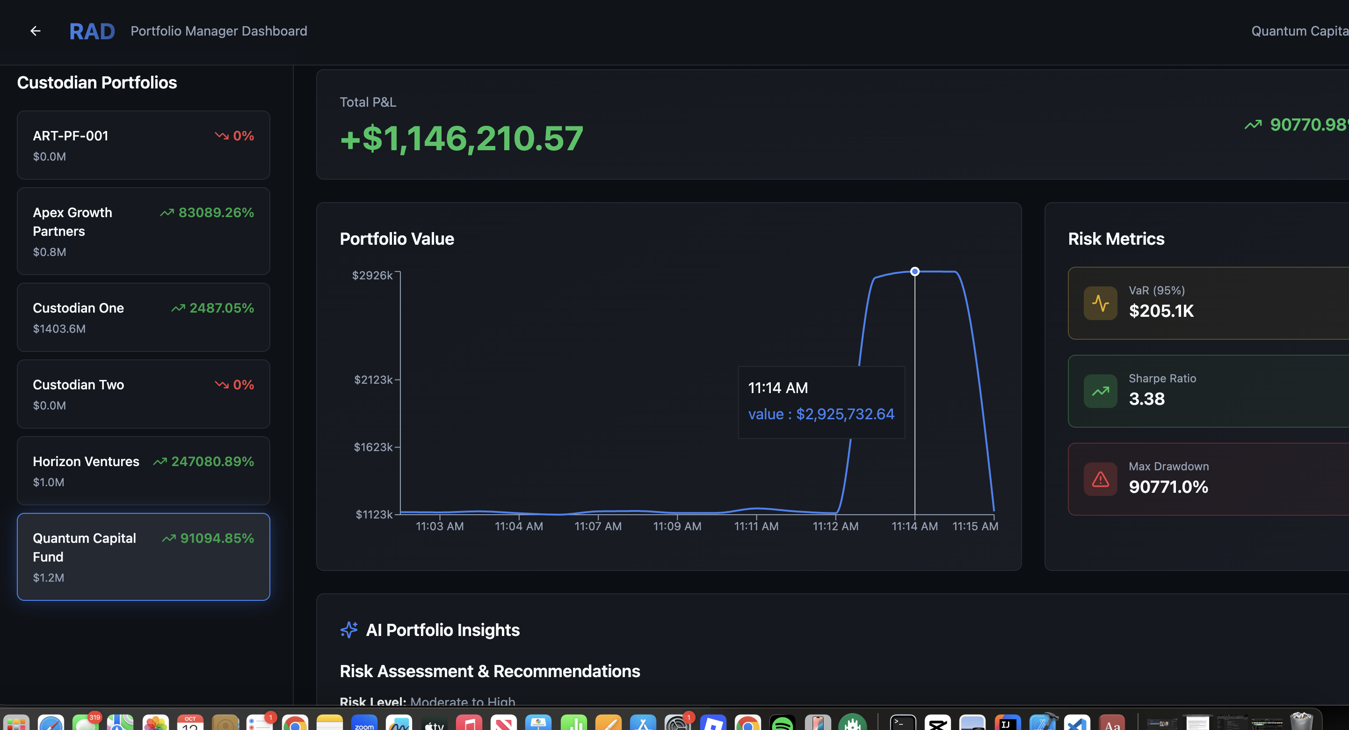Click the RAD logo
This screenshot has height=730, width=1349.
click(92, 31)
